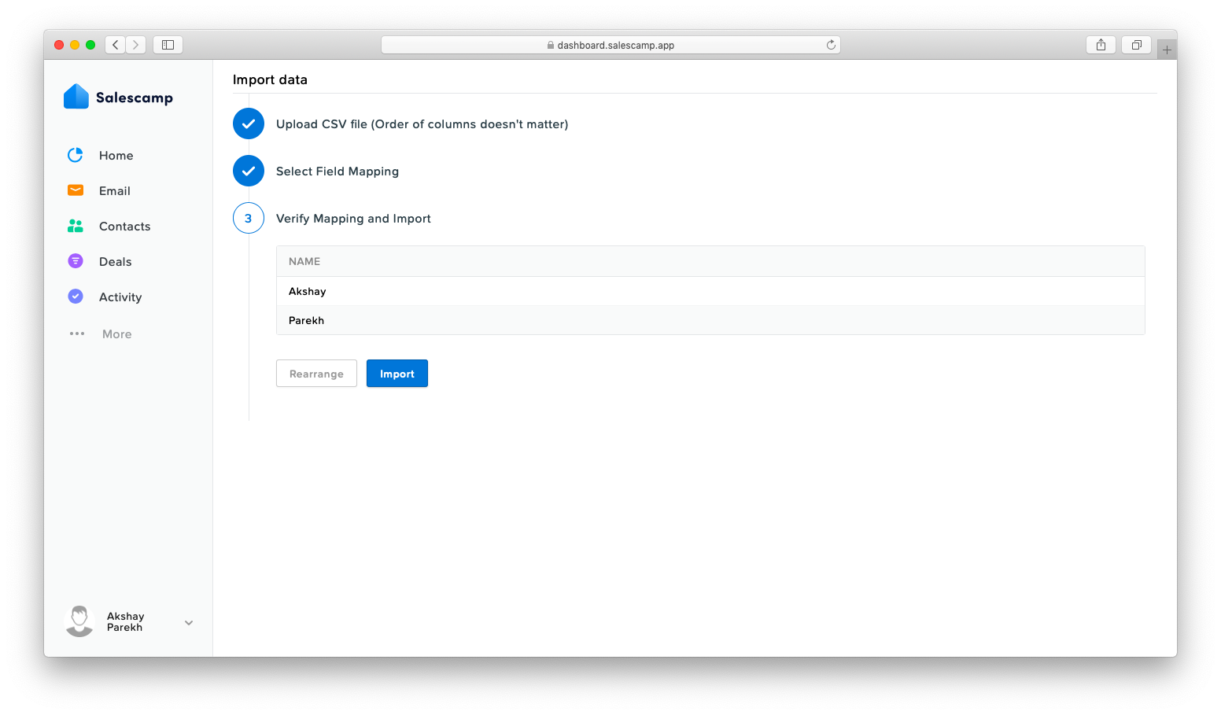Expand the More menu item

click(x=116, y=334)
